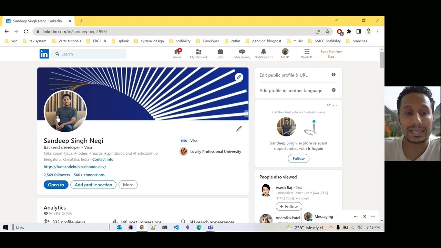Open Microsoft Teams from taskbar

click(210, 227)
